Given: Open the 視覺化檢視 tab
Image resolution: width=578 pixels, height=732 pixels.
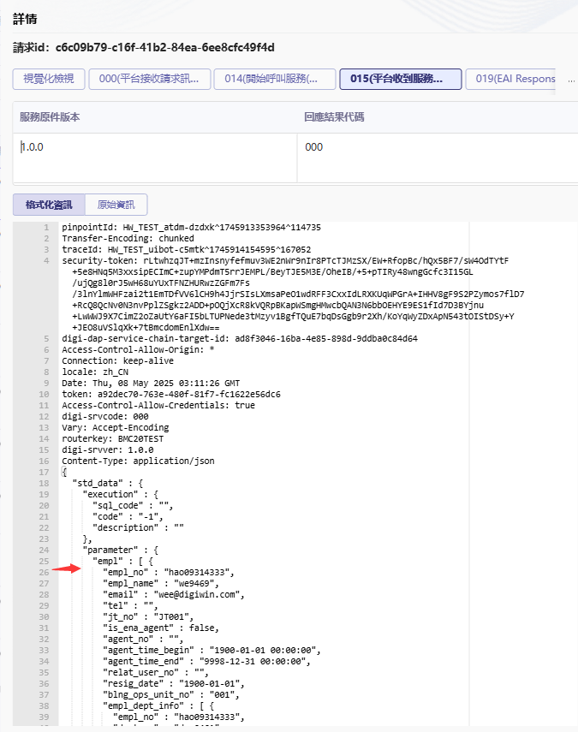Looking at the screenshot, I should click(x=48, y=80).
